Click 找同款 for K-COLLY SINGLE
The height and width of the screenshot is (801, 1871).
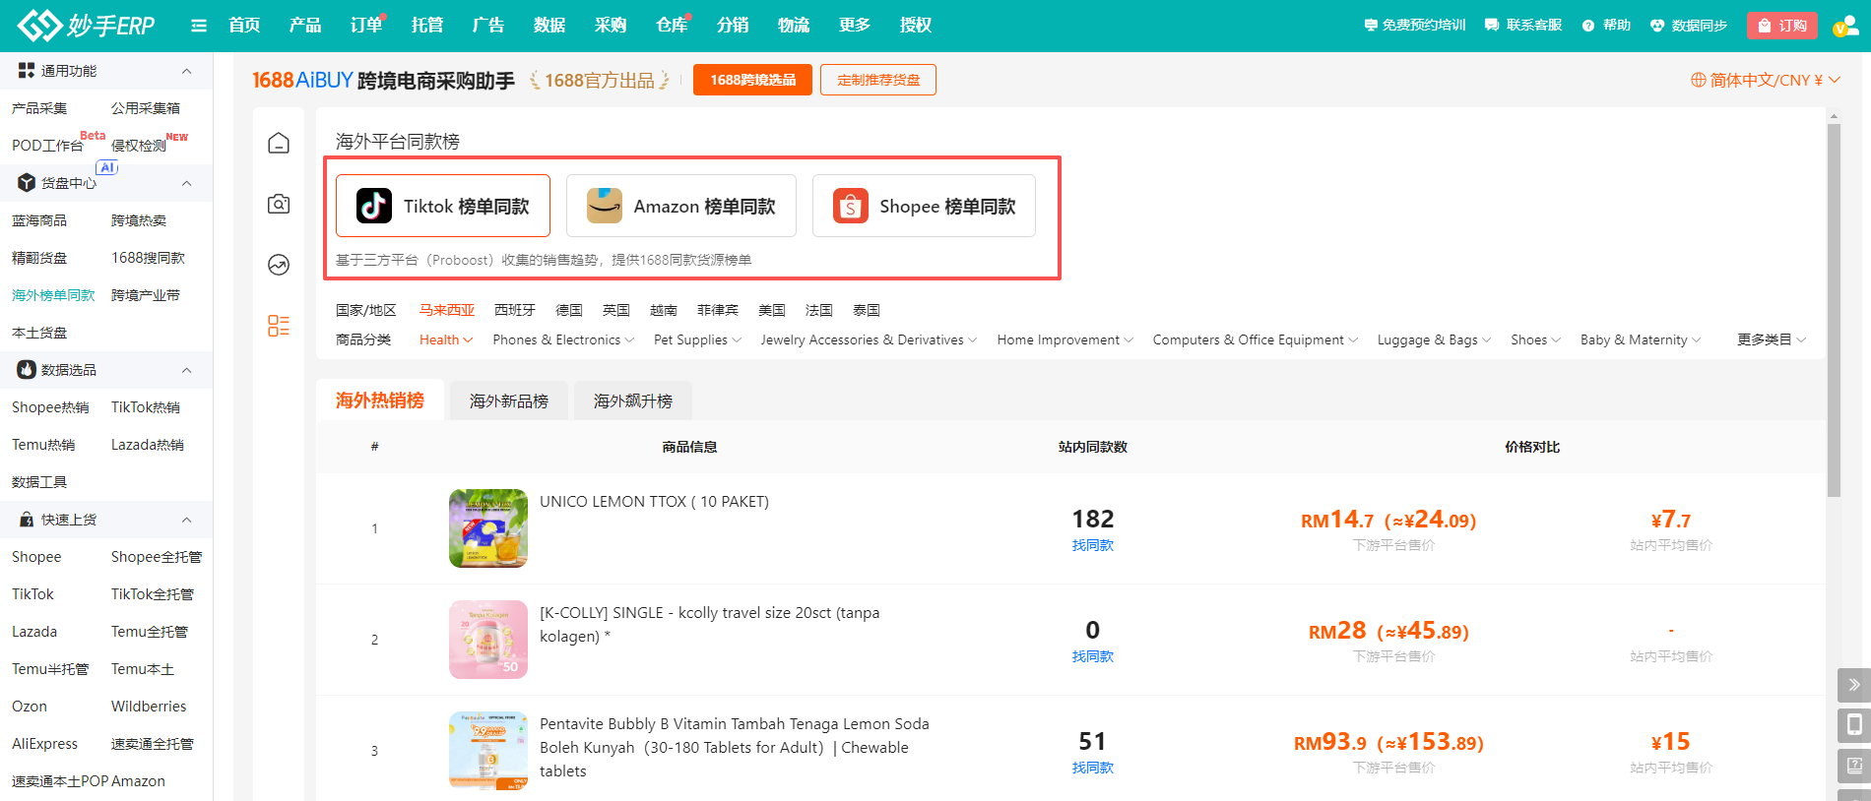(1092, 656)
